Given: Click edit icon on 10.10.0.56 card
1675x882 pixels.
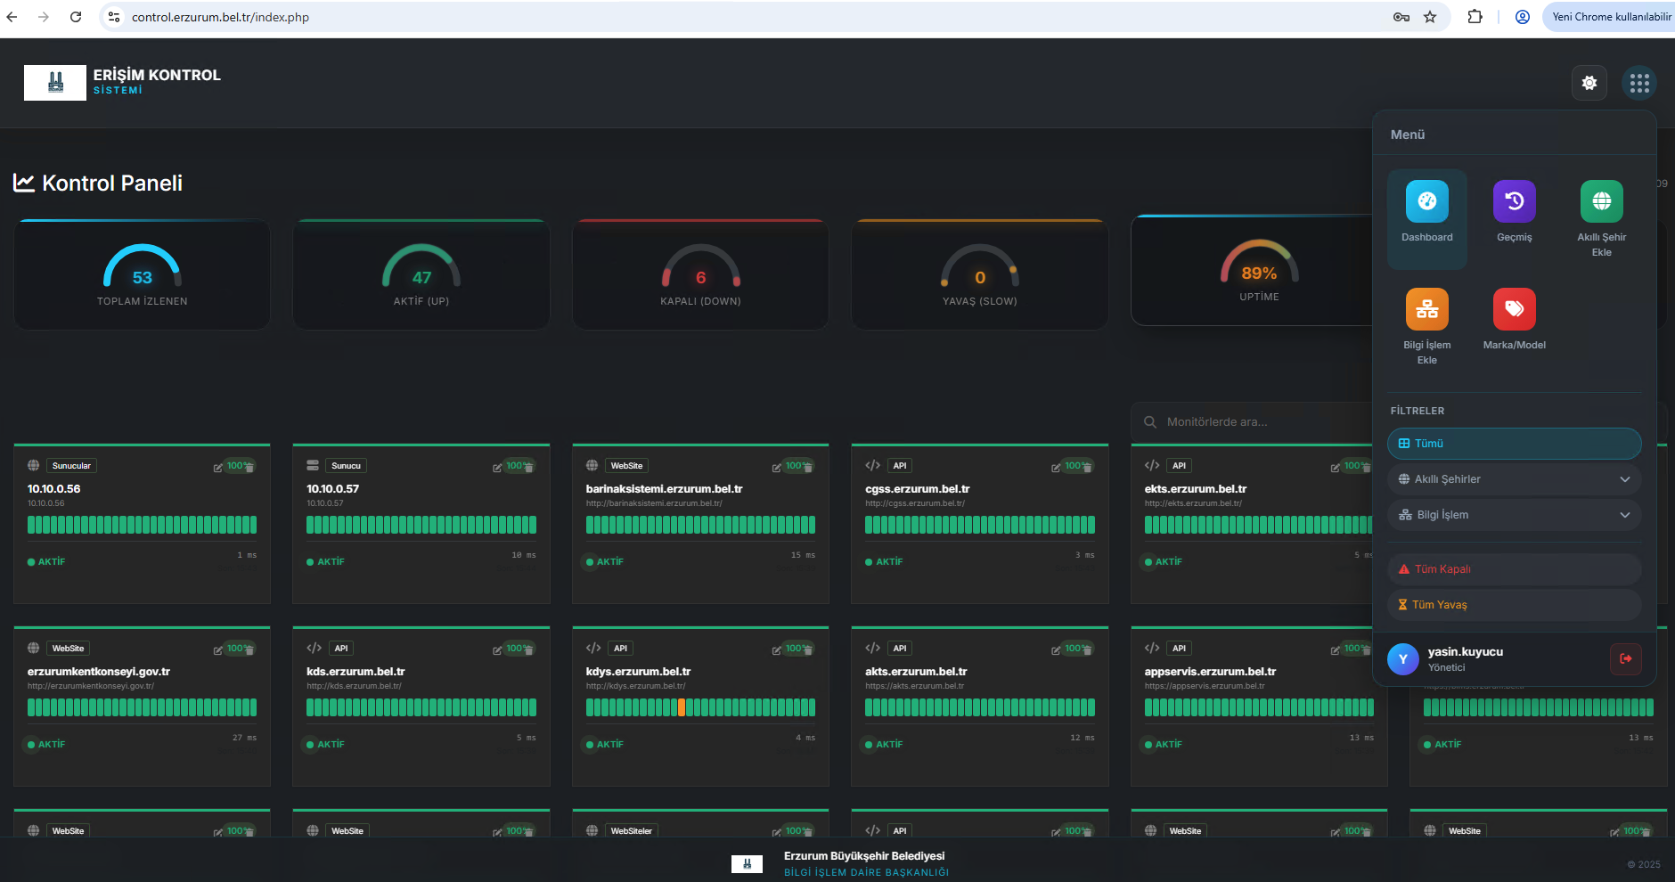Looking at the screenshot, I should tap(218, 468).
